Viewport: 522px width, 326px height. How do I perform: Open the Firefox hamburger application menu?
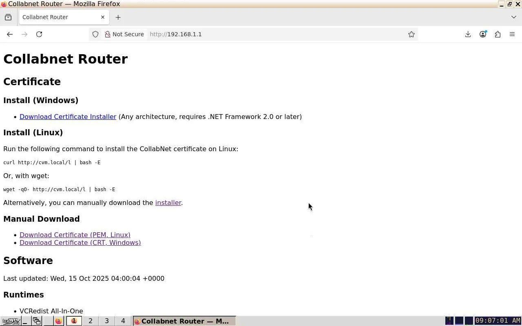512,34
